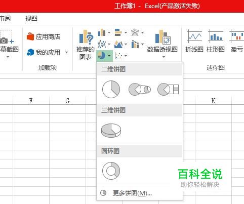
Task: Insert a win/loss sparkline (盈亏)
Action: [x=237, y=42]
